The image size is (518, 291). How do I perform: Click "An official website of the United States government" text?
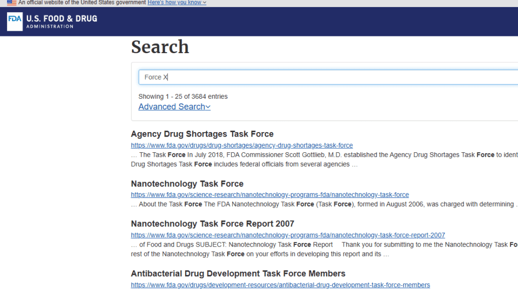82,3
